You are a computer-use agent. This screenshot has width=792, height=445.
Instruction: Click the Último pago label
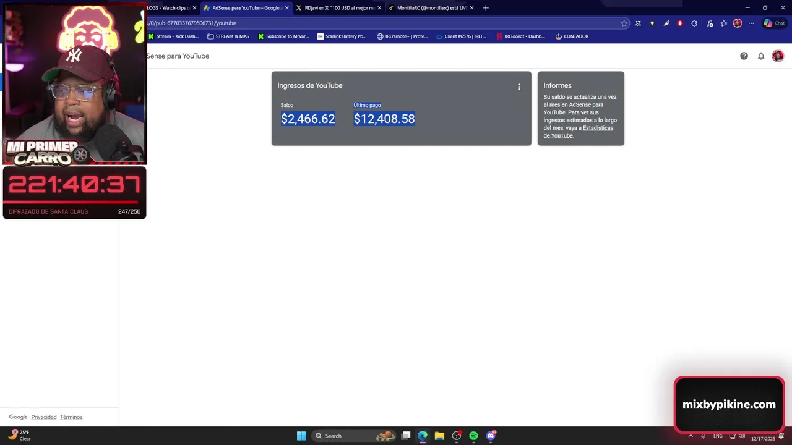click(367, 105)
